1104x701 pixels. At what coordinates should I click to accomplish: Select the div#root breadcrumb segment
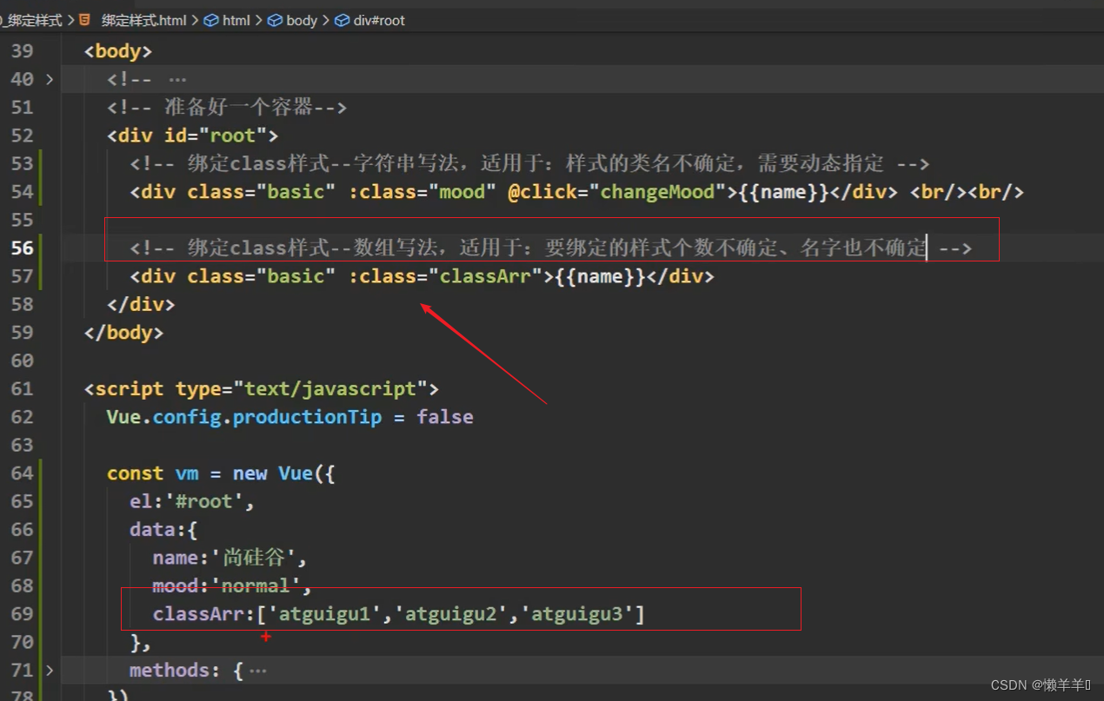(379, 20)
